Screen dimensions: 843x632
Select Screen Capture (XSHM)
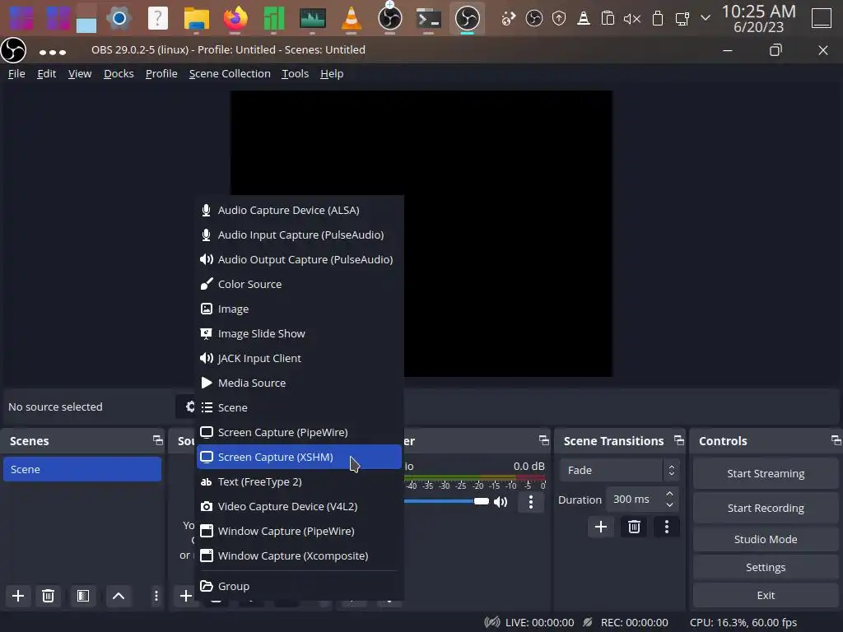point(299,458)
